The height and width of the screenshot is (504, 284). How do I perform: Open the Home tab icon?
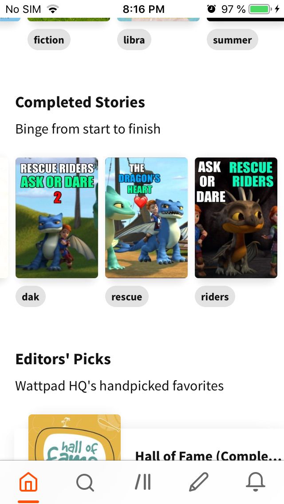28,482
